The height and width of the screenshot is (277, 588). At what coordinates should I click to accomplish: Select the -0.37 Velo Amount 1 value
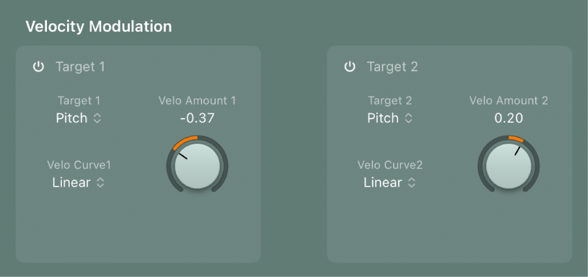tap(197, 118)
